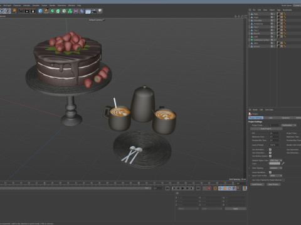Go to start of animation button
Screen dimensions: 301x225
(167, 188)
